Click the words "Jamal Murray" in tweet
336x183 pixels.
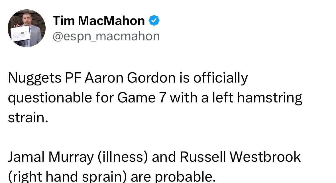[51, 157]
